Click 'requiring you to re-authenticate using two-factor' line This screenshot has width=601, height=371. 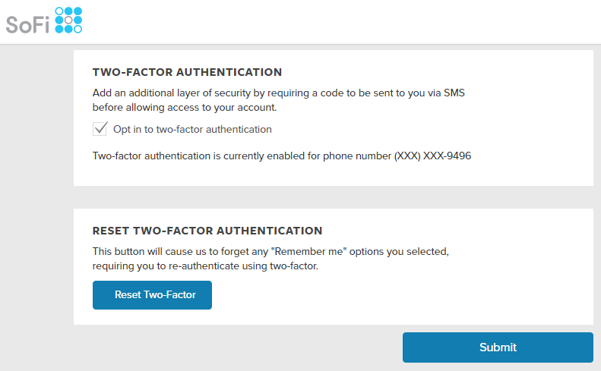tap(205, 266)
